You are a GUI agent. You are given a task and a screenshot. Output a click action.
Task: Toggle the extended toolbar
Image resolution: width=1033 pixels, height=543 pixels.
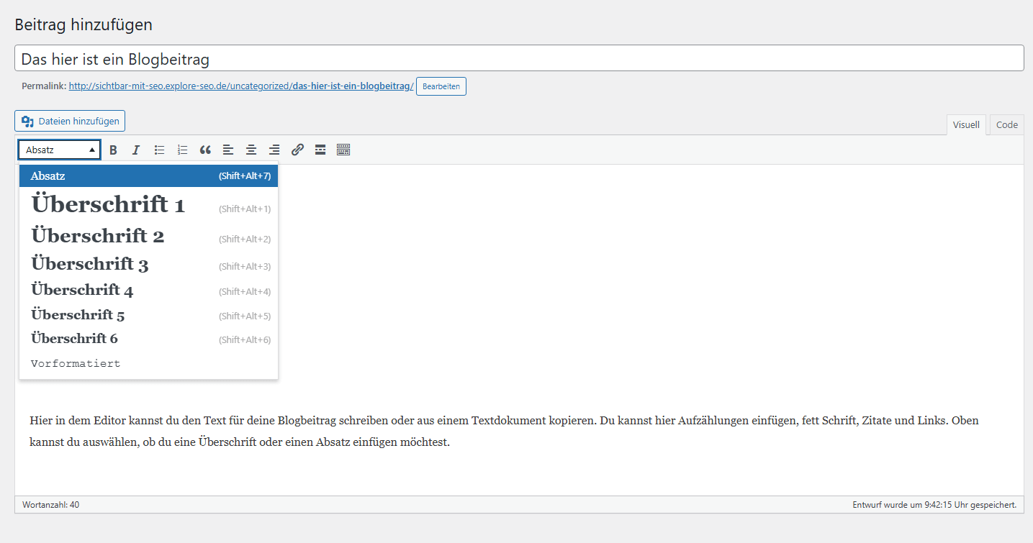pos(343,150)
